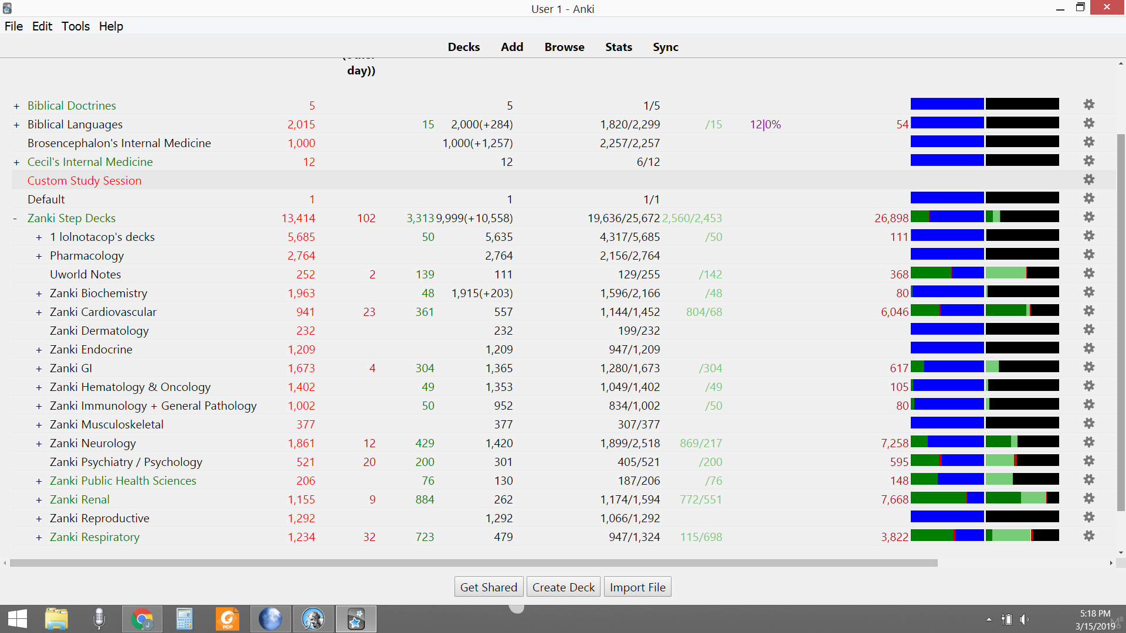The height and width of the screenshot is (633, 1126).
Task: Open the card Browse window
Action: pos(564,47)
